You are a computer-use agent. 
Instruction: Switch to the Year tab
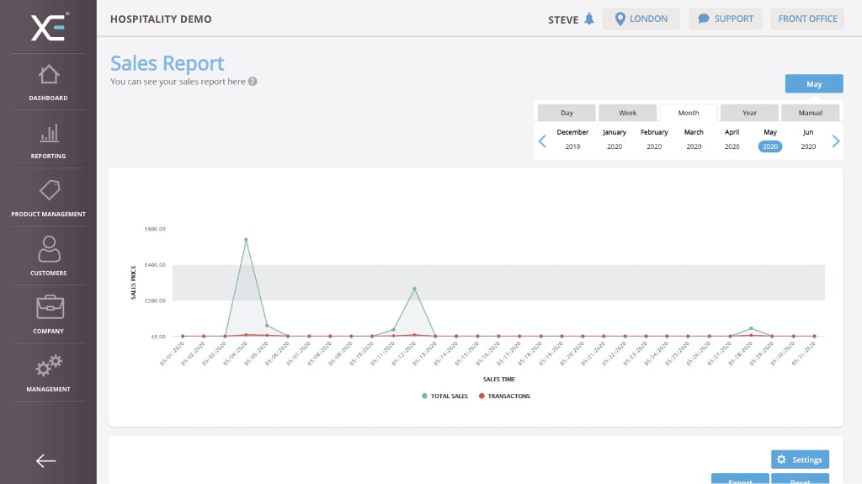[x=749, y=113]
